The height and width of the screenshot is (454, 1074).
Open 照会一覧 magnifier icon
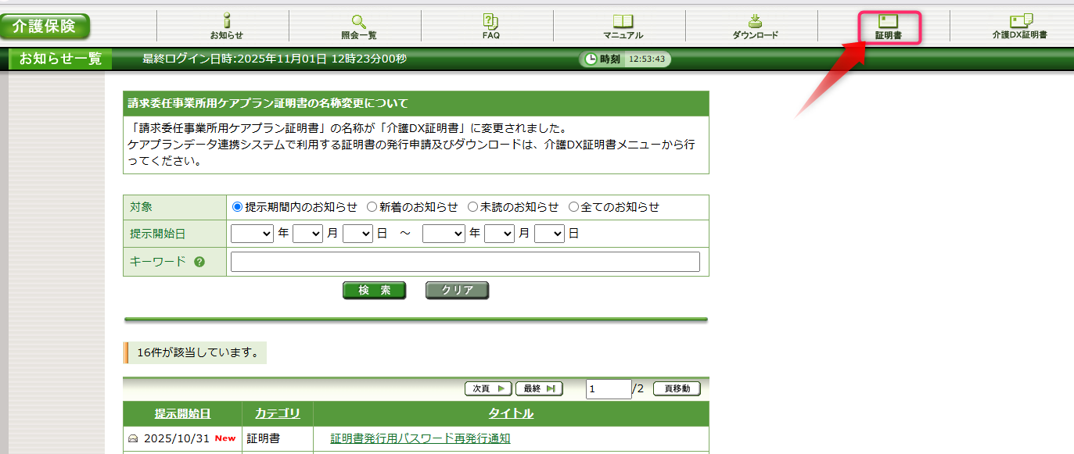click(358, 22)
